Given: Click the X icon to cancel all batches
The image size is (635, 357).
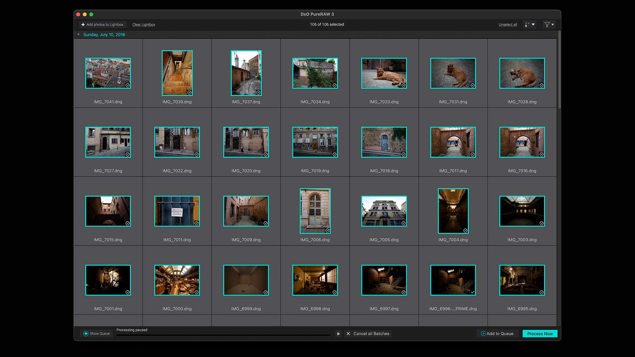Looking at the screenshot, I should [x=348, y=334].
